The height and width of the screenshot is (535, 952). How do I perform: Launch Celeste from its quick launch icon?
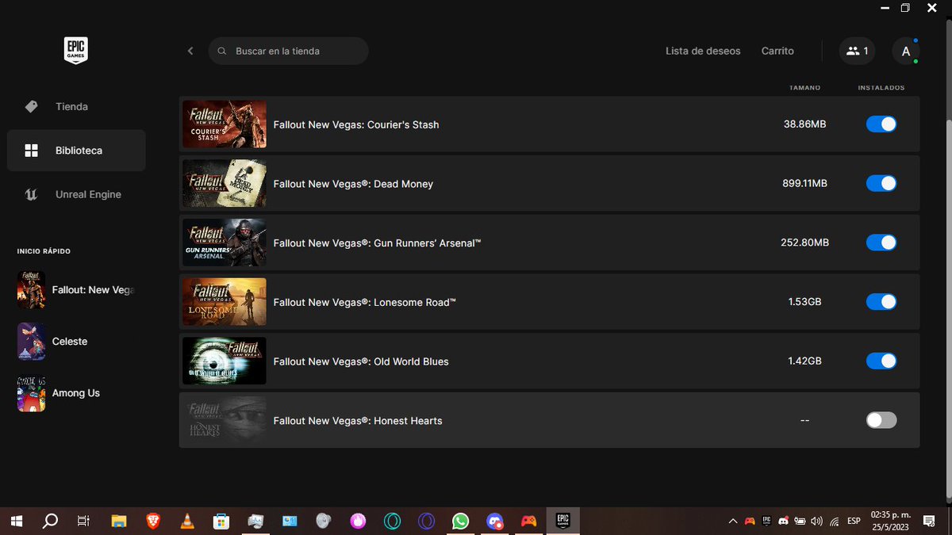pos(31,342)
